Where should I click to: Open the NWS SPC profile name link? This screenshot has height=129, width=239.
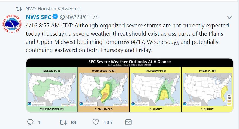(38, 17)
